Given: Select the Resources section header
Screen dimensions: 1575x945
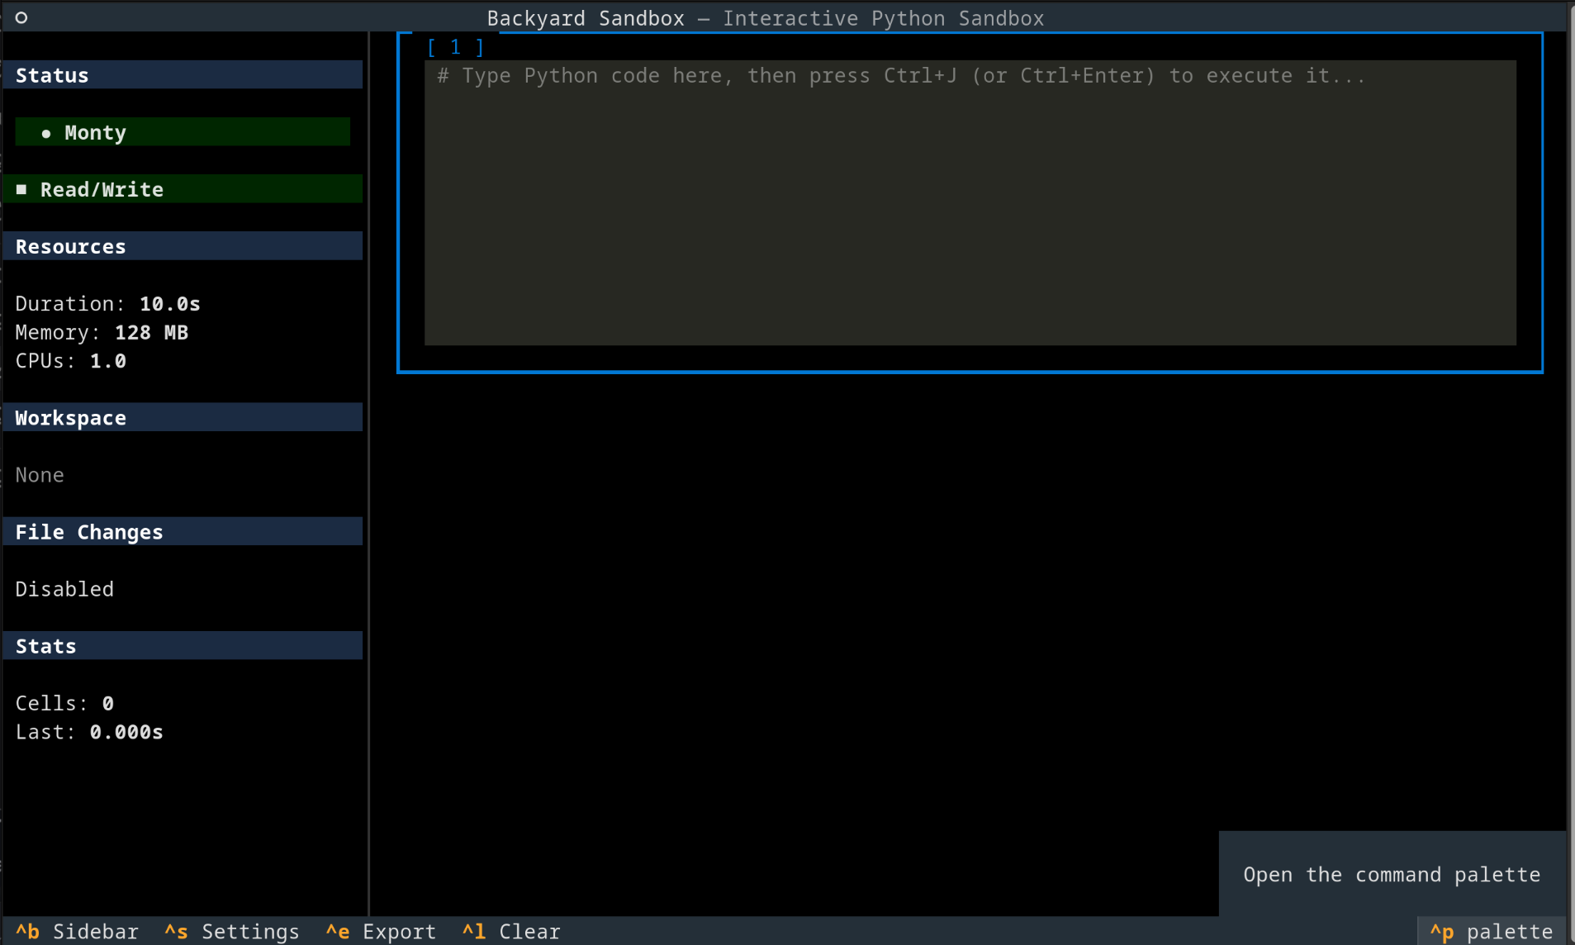Looking at the screenshot, I should tap(183, 246).
